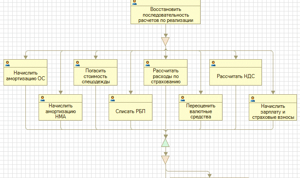Click the user icon in Начислить амортизацию НМА block
The height and width of the screenshot is (178, 300).
[42, 99]
